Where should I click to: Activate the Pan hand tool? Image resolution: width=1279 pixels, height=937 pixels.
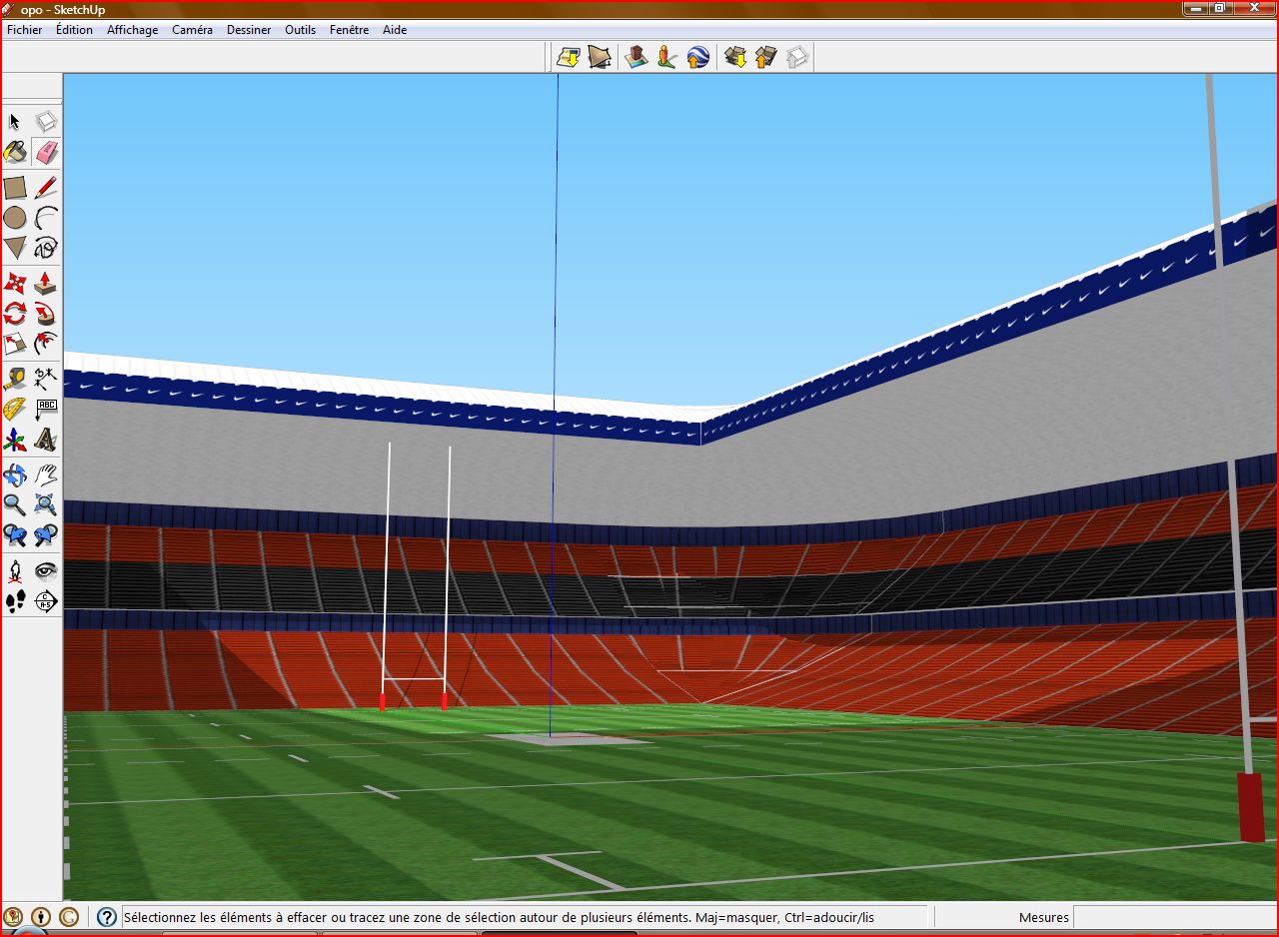(x=46, y=473)
